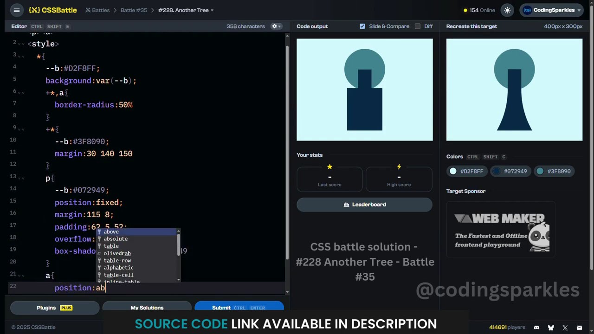Click the High score lightning icon
Viewport: 594px width, 334px height.
[x=399, y=167]
